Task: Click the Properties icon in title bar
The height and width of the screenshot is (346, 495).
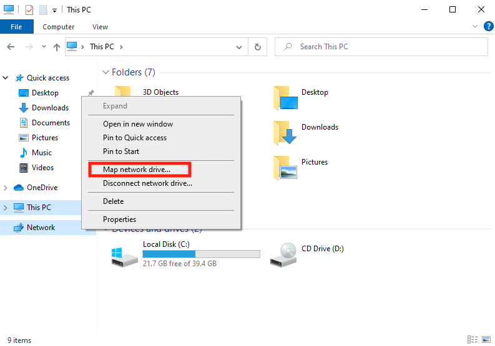Action: coord(29,10)
